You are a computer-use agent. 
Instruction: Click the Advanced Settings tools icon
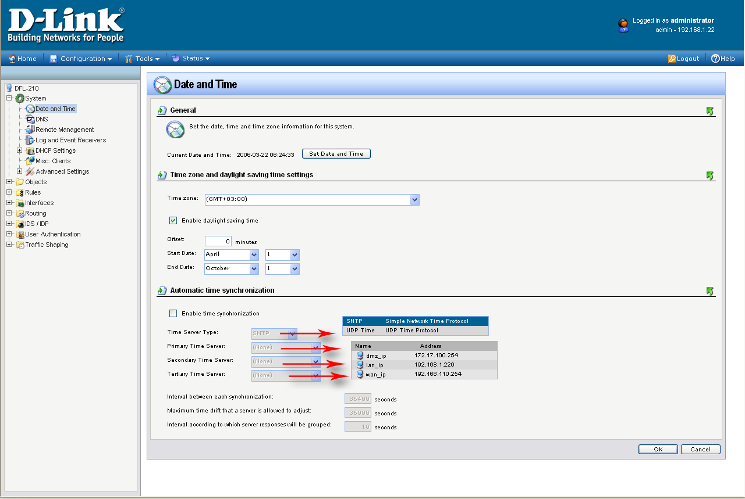coord(30,171)
